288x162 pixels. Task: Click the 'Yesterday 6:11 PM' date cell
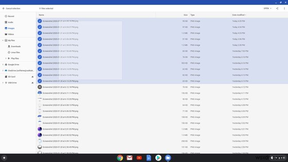click(x=240, y=93)
